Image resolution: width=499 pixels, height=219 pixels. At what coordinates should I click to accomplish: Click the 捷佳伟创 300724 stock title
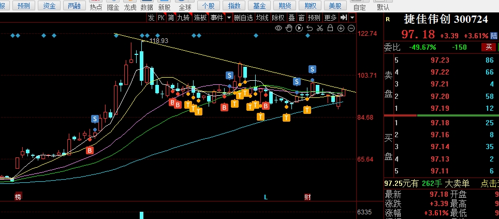(x=446, y=20)
